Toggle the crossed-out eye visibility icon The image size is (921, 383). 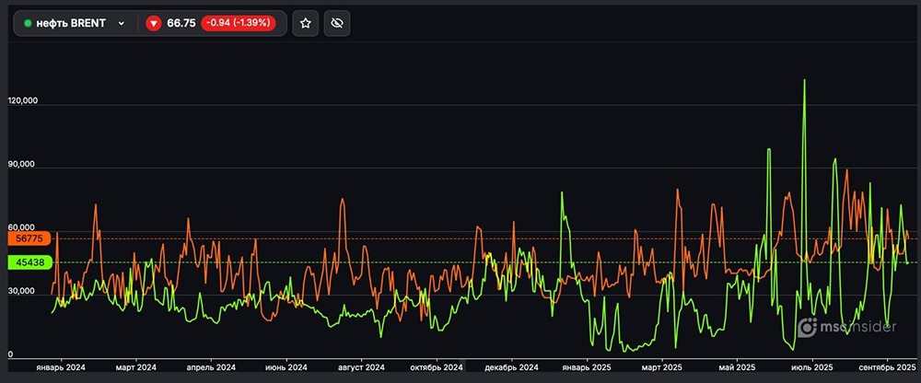pos(337,23)
